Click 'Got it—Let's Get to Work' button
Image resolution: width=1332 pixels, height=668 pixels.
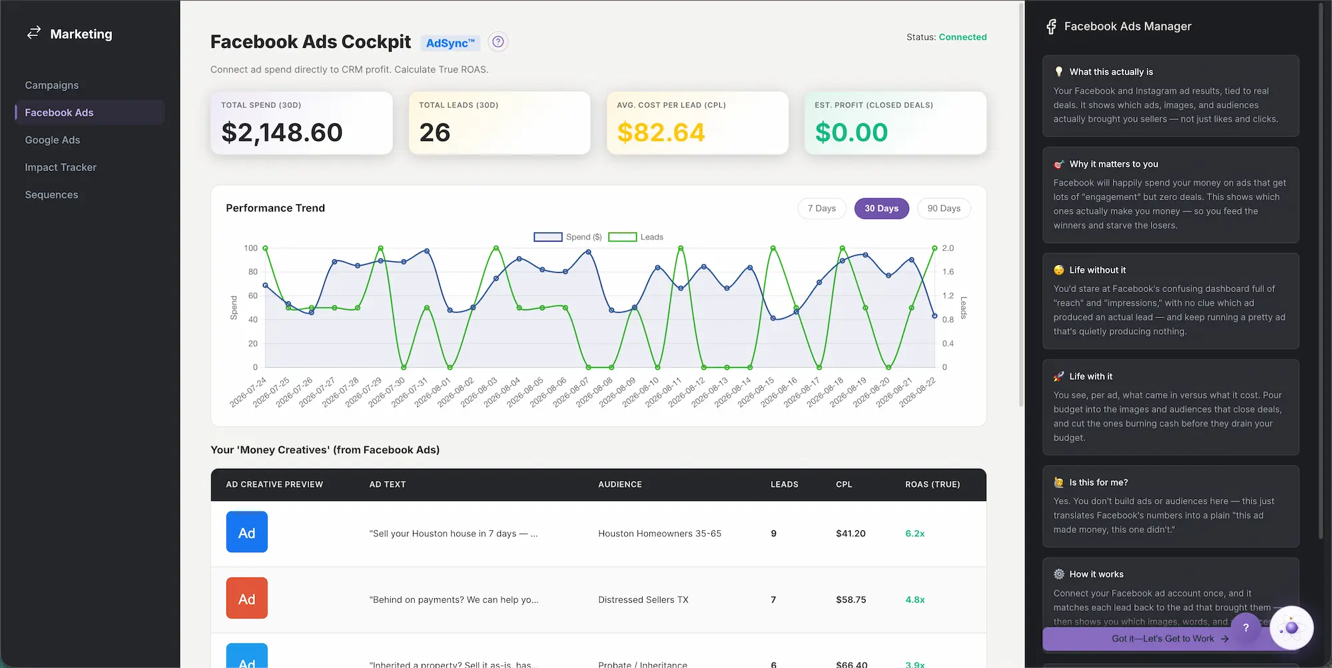click(x=1169, y=638)
